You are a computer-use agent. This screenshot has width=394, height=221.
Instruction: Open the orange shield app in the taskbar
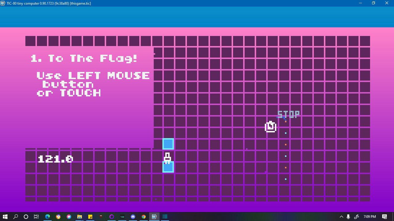click(58, 217)
